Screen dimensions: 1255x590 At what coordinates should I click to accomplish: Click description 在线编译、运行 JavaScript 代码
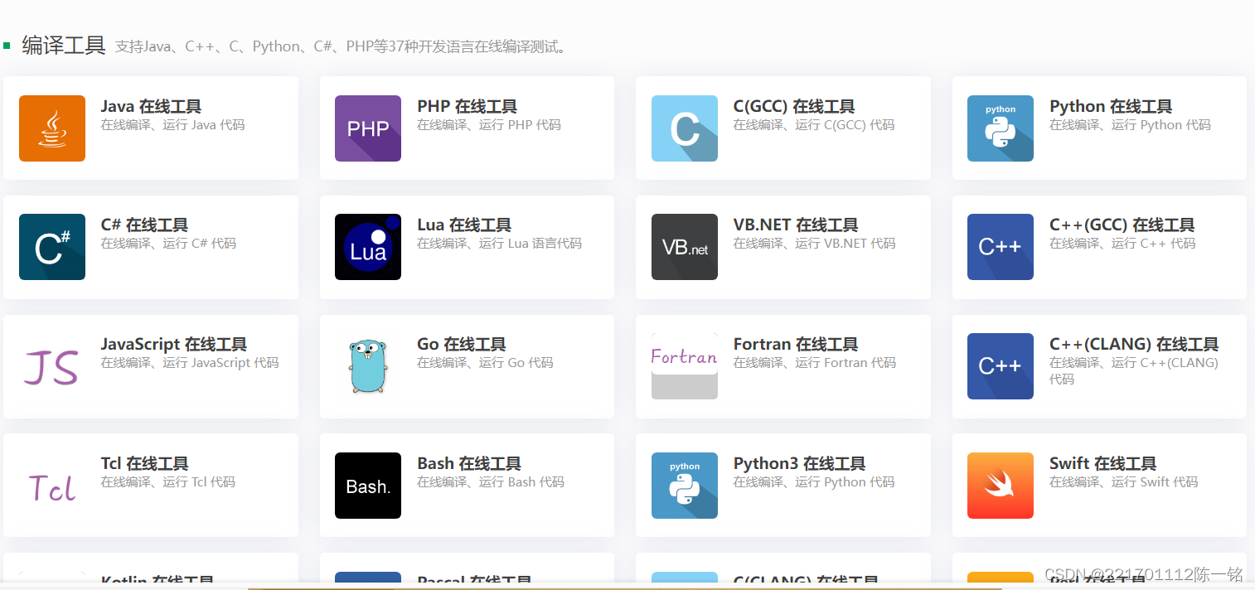[x=190, y=363]
